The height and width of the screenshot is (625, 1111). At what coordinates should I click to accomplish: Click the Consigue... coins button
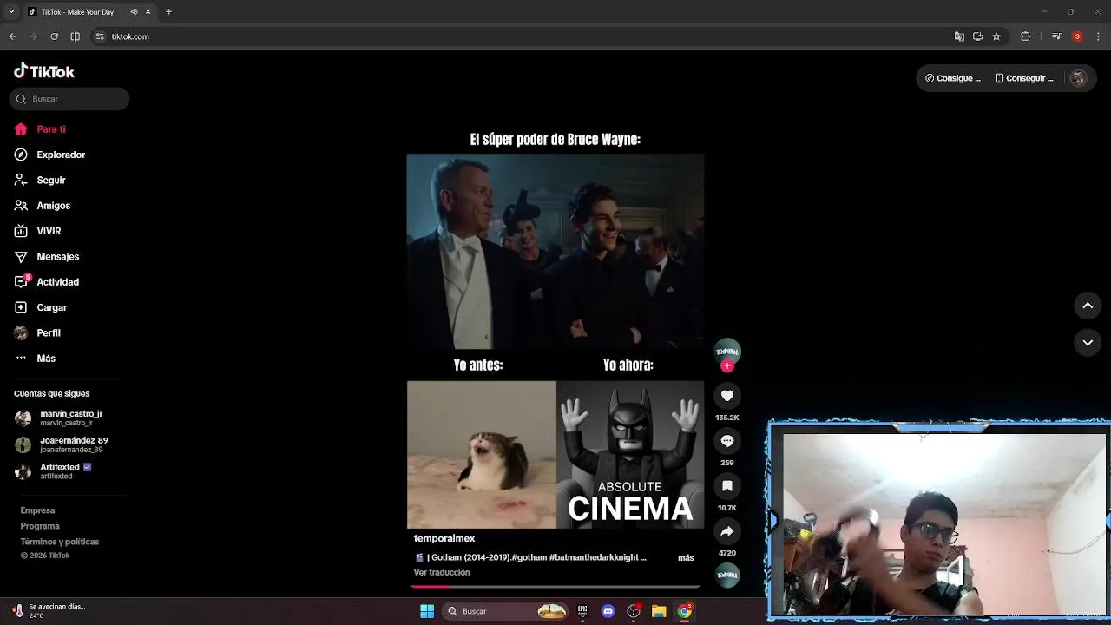coord(953,78)
